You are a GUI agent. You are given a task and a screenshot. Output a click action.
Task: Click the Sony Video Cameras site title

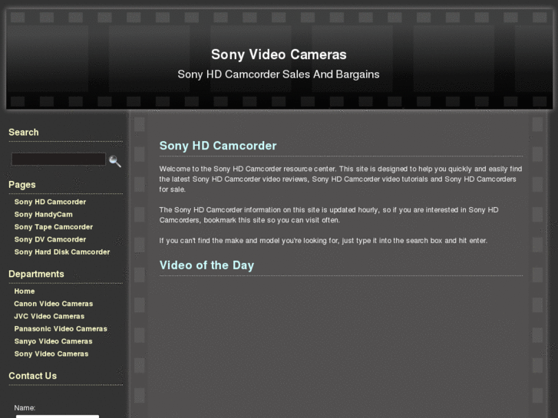coord(279,54)
